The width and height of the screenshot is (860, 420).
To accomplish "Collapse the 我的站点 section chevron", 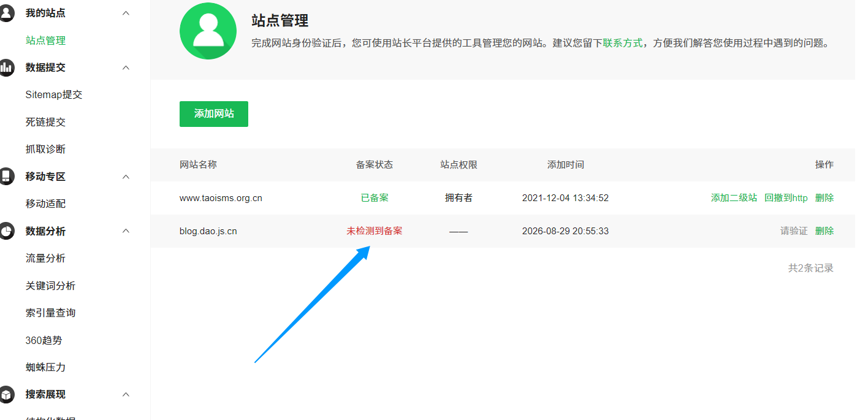I will [x=126, y=13].
